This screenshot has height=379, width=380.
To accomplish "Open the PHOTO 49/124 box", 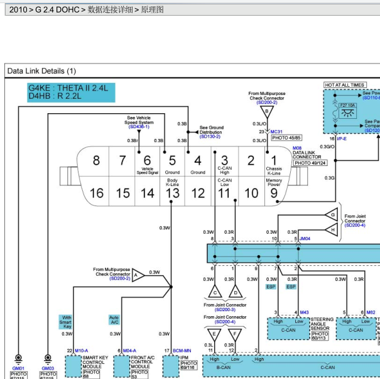I will click(310, 163).
